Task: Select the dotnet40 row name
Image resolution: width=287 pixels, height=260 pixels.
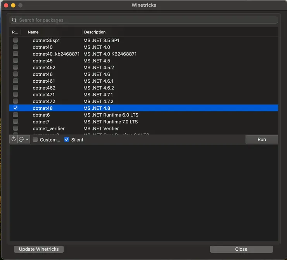Action: [x=43, y=47]
